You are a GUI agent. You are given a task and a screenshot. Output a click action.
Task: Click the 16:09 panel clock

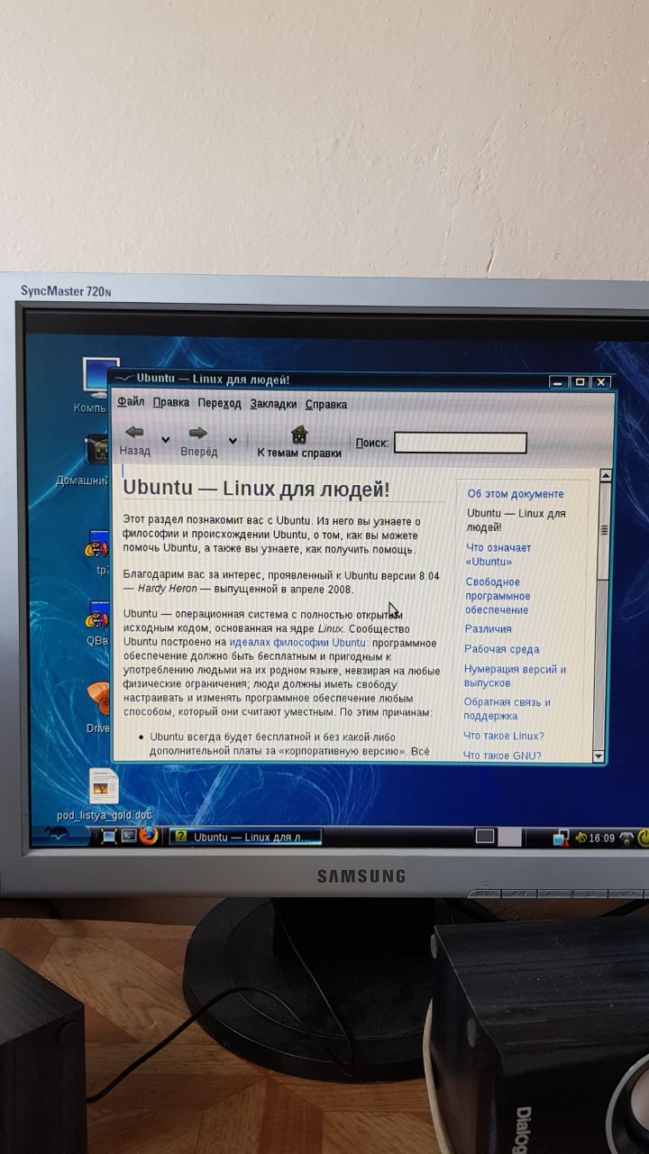(601, 838)
